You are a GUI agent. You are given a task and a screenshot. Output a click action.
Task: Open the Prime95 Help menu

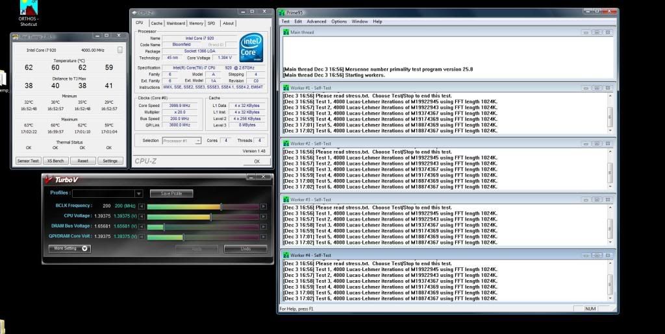click(x=377, y=21)
